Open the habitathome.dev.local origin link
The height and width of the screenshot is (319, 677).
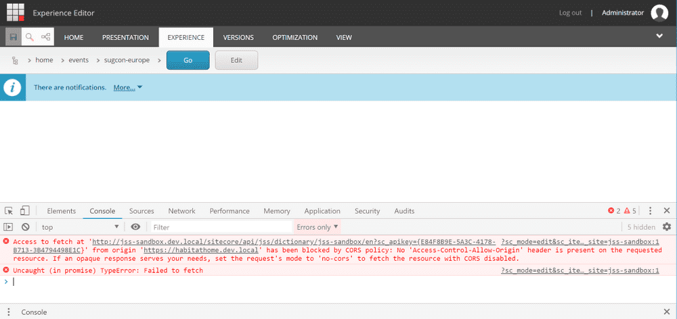(201, 250)
